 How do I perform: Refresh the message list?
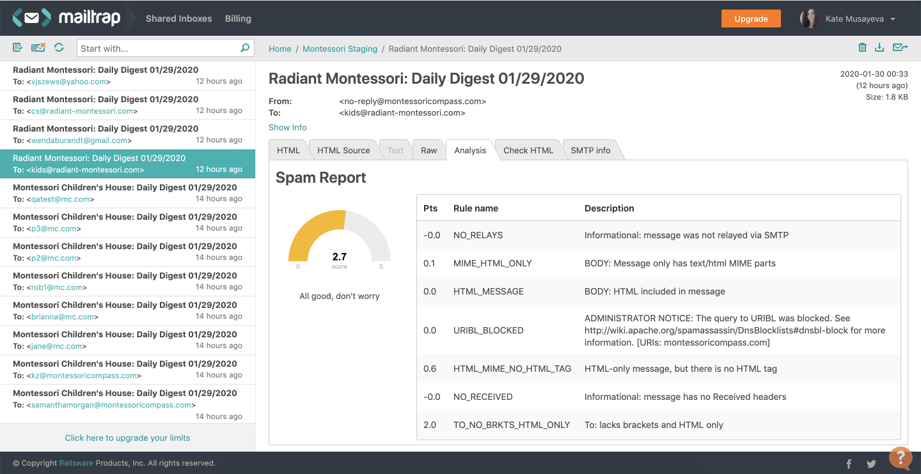click(59, 48)
